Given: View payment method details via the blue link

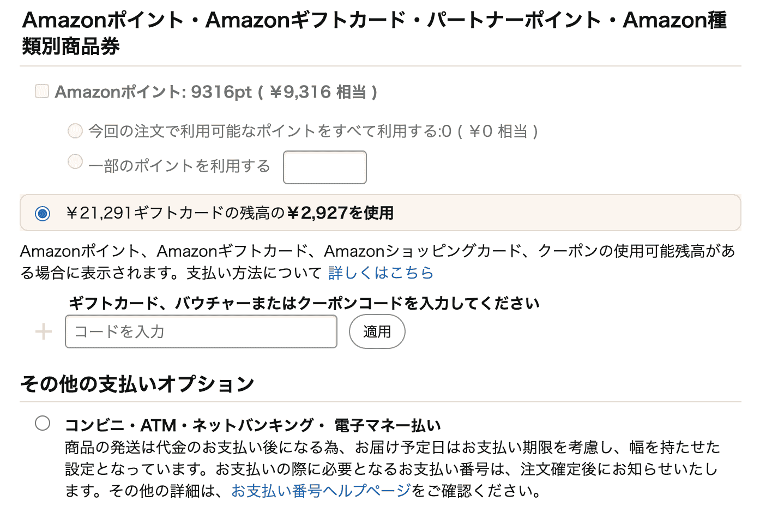Looking at the screenshot, I should pos(381,273).
